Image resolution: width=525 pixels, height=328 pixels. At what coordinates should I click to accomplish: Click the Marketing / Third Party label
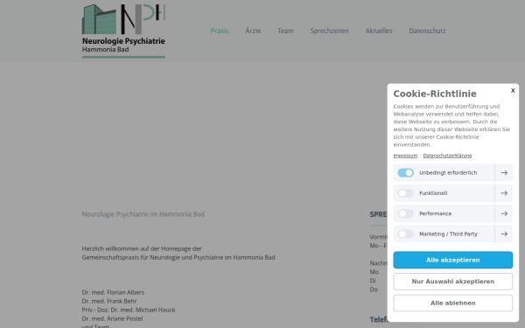pos(448,234)
